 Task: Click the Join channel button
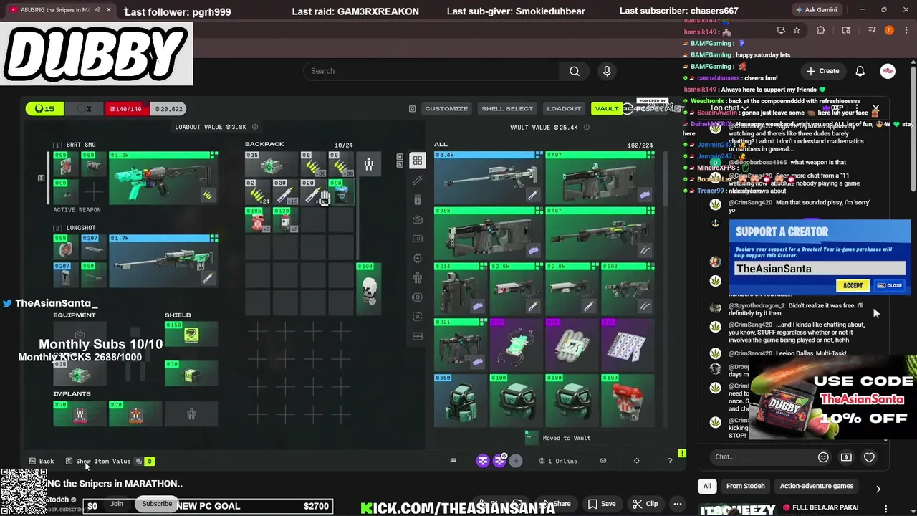point(117,504)
